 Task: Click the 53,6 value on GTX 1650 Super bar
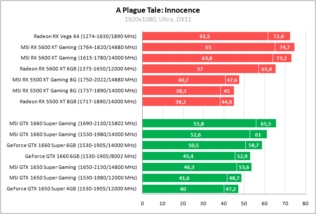click(244, 167)
